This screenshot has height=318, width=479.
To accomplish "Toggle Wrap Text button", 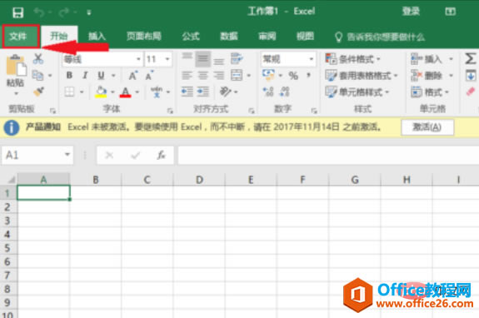I will click(237, 58).
